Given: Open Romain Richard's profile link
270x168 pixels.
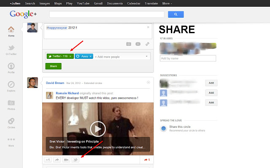Looking at the screenshot, I should coord(67,93).
